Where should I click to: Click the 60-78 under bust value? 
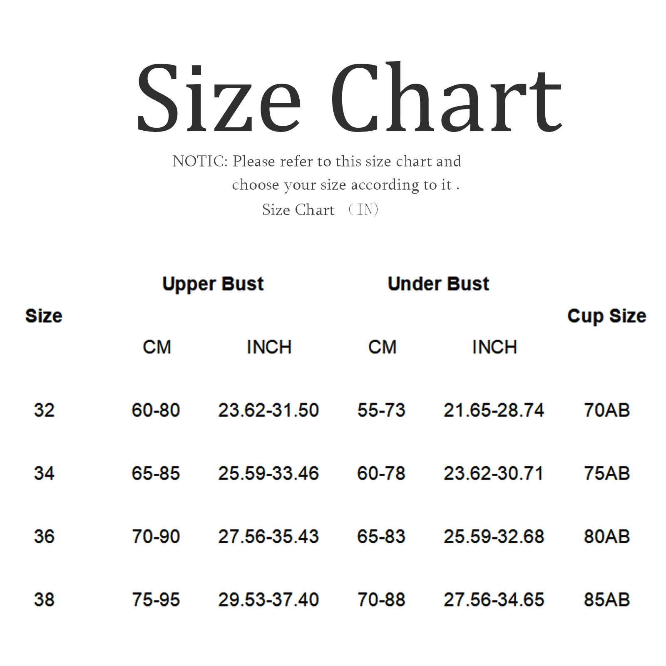click(x=381, y=474)
